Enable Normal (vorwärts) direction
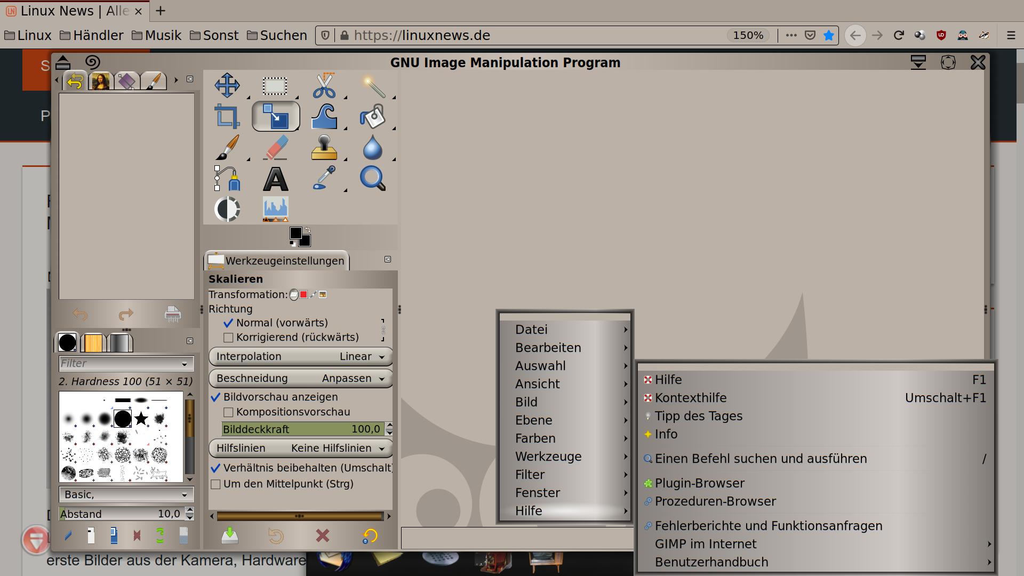The width and height of the screenshot is (1024, 576). 228,323
